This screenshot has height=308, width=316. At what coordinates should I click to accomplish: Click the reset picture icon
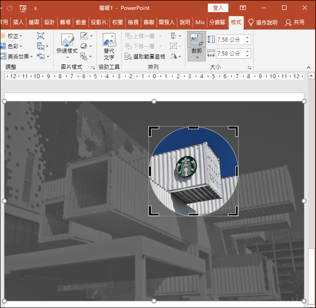pyautogui.click(x=41, y=56)
